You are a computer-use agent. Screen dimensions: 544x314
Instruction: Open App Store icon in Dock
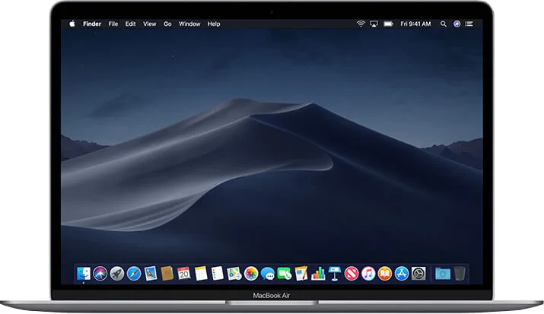point(402,274)
